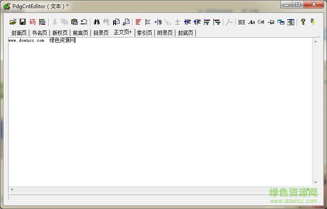Click the find-next binoculars with arrow icon
Image resolution: width=327 pixels, height=209 pixels.
[106, 22]
